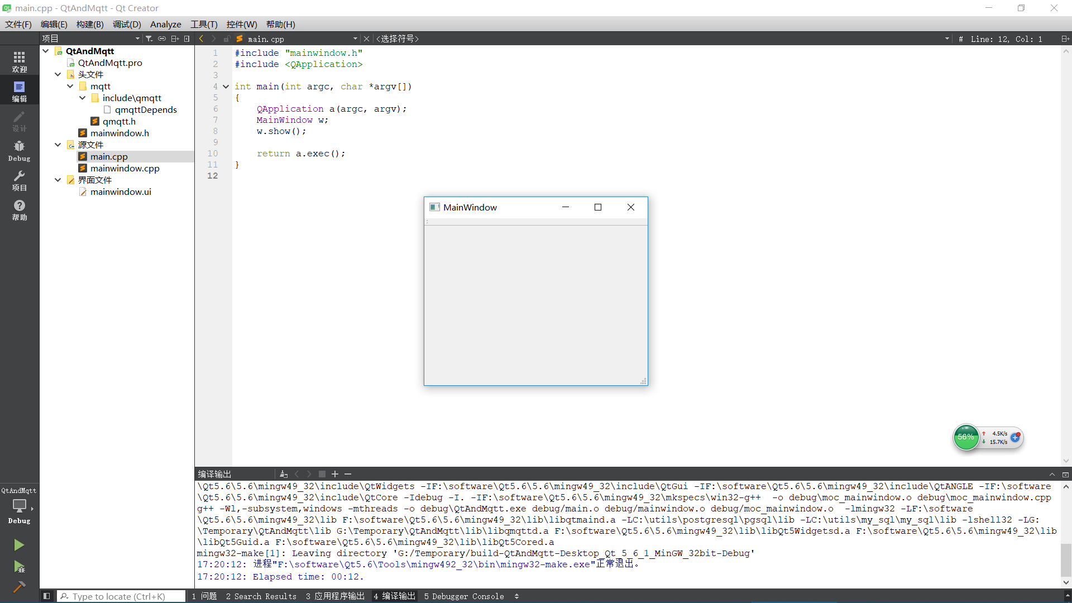Switch to 3 应用程序输出 tab

point(335,596)
